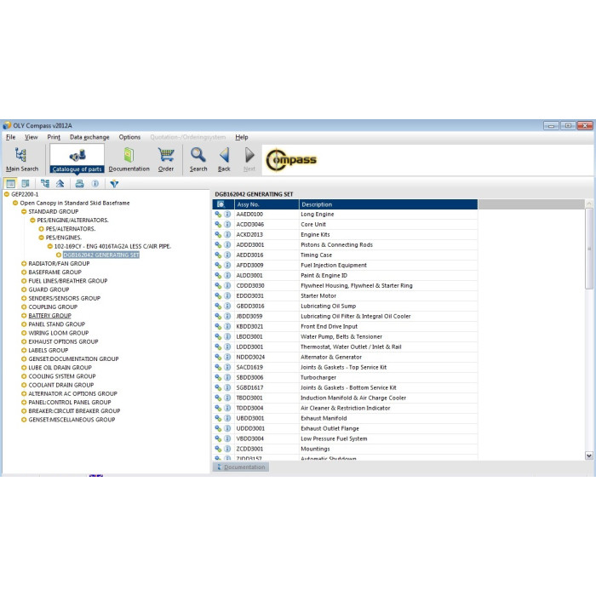The image size is (596, 596).
Task: Click the parts icon for the AAED0100 row
Action: pyautogui.click(x=218, y=215)
